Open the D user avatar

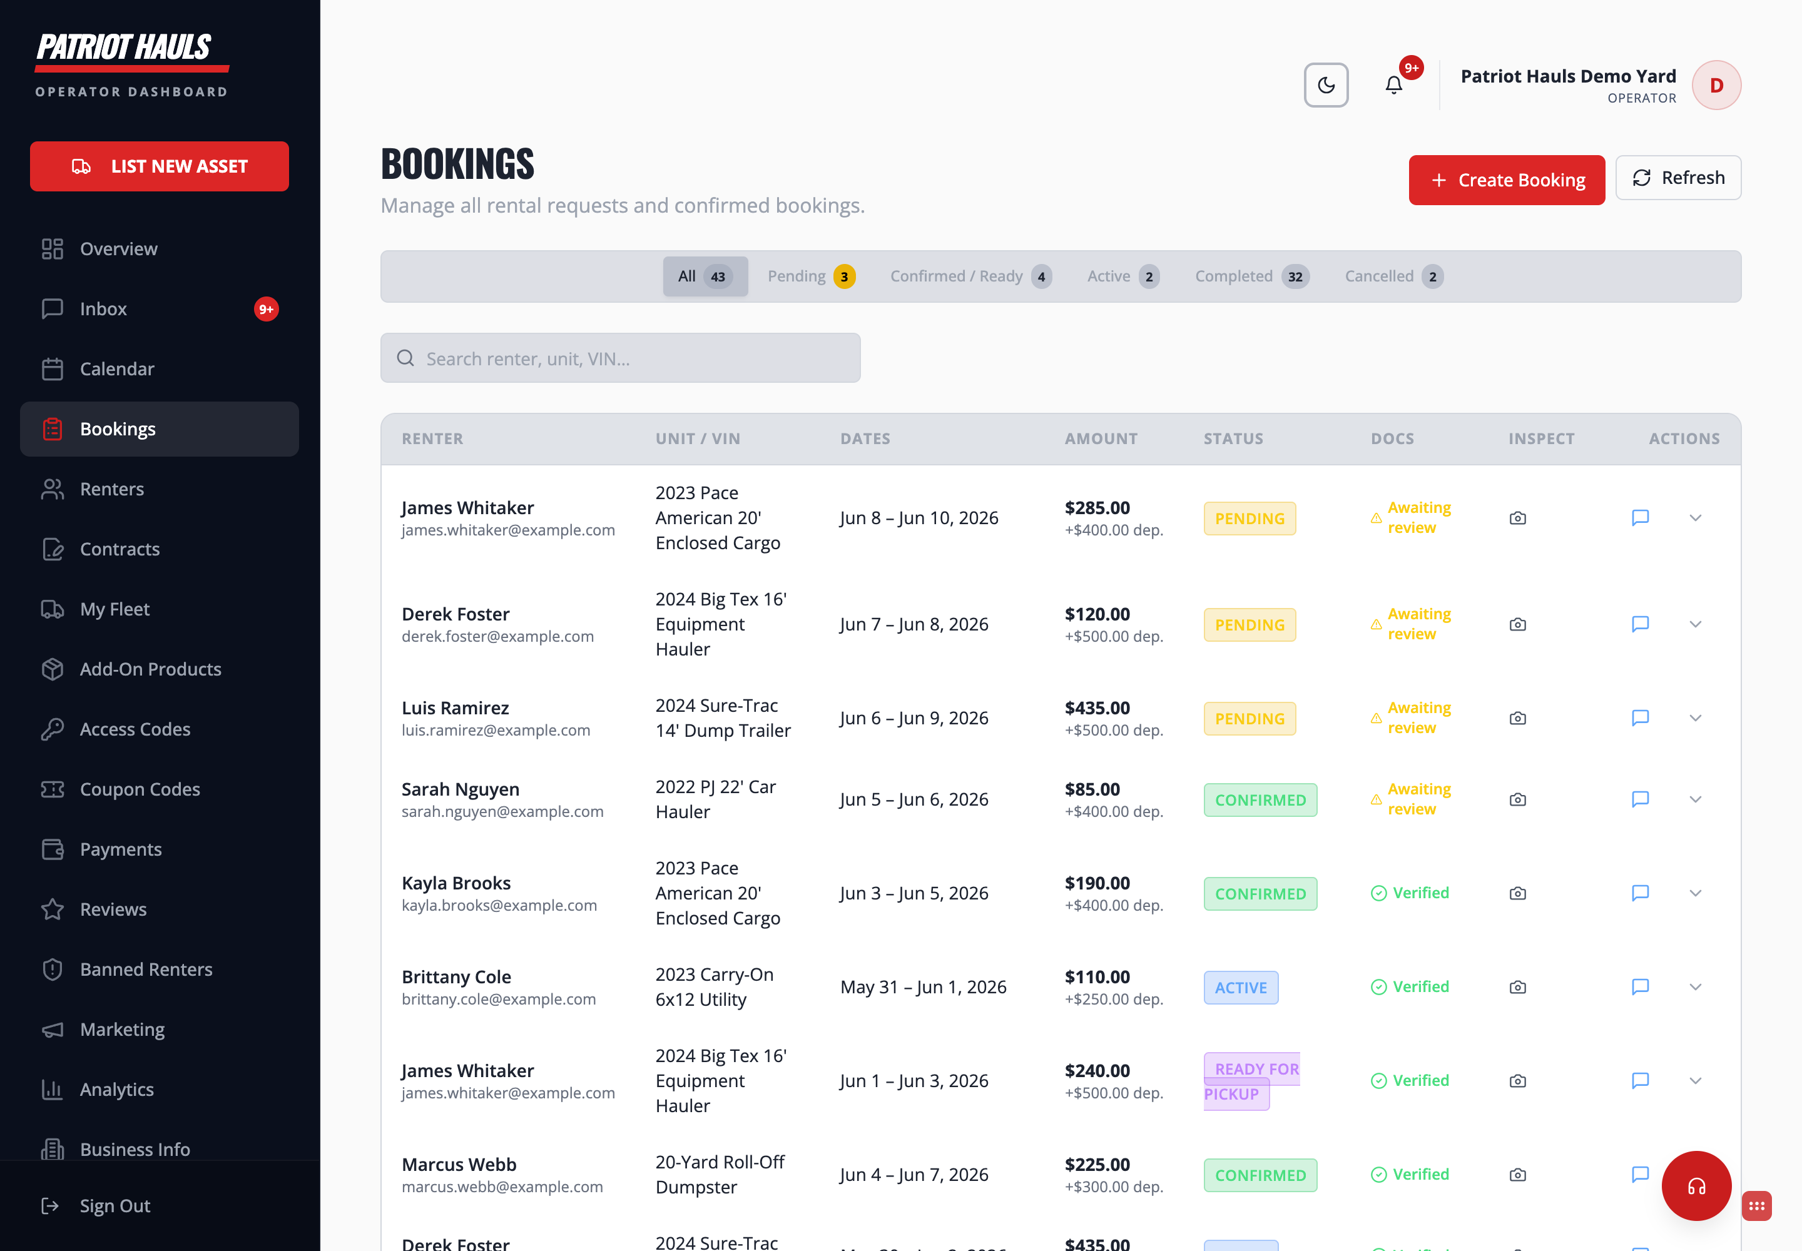1716,84
